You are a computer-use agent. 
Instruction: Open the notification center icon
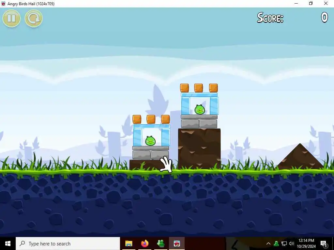point(324,243)
